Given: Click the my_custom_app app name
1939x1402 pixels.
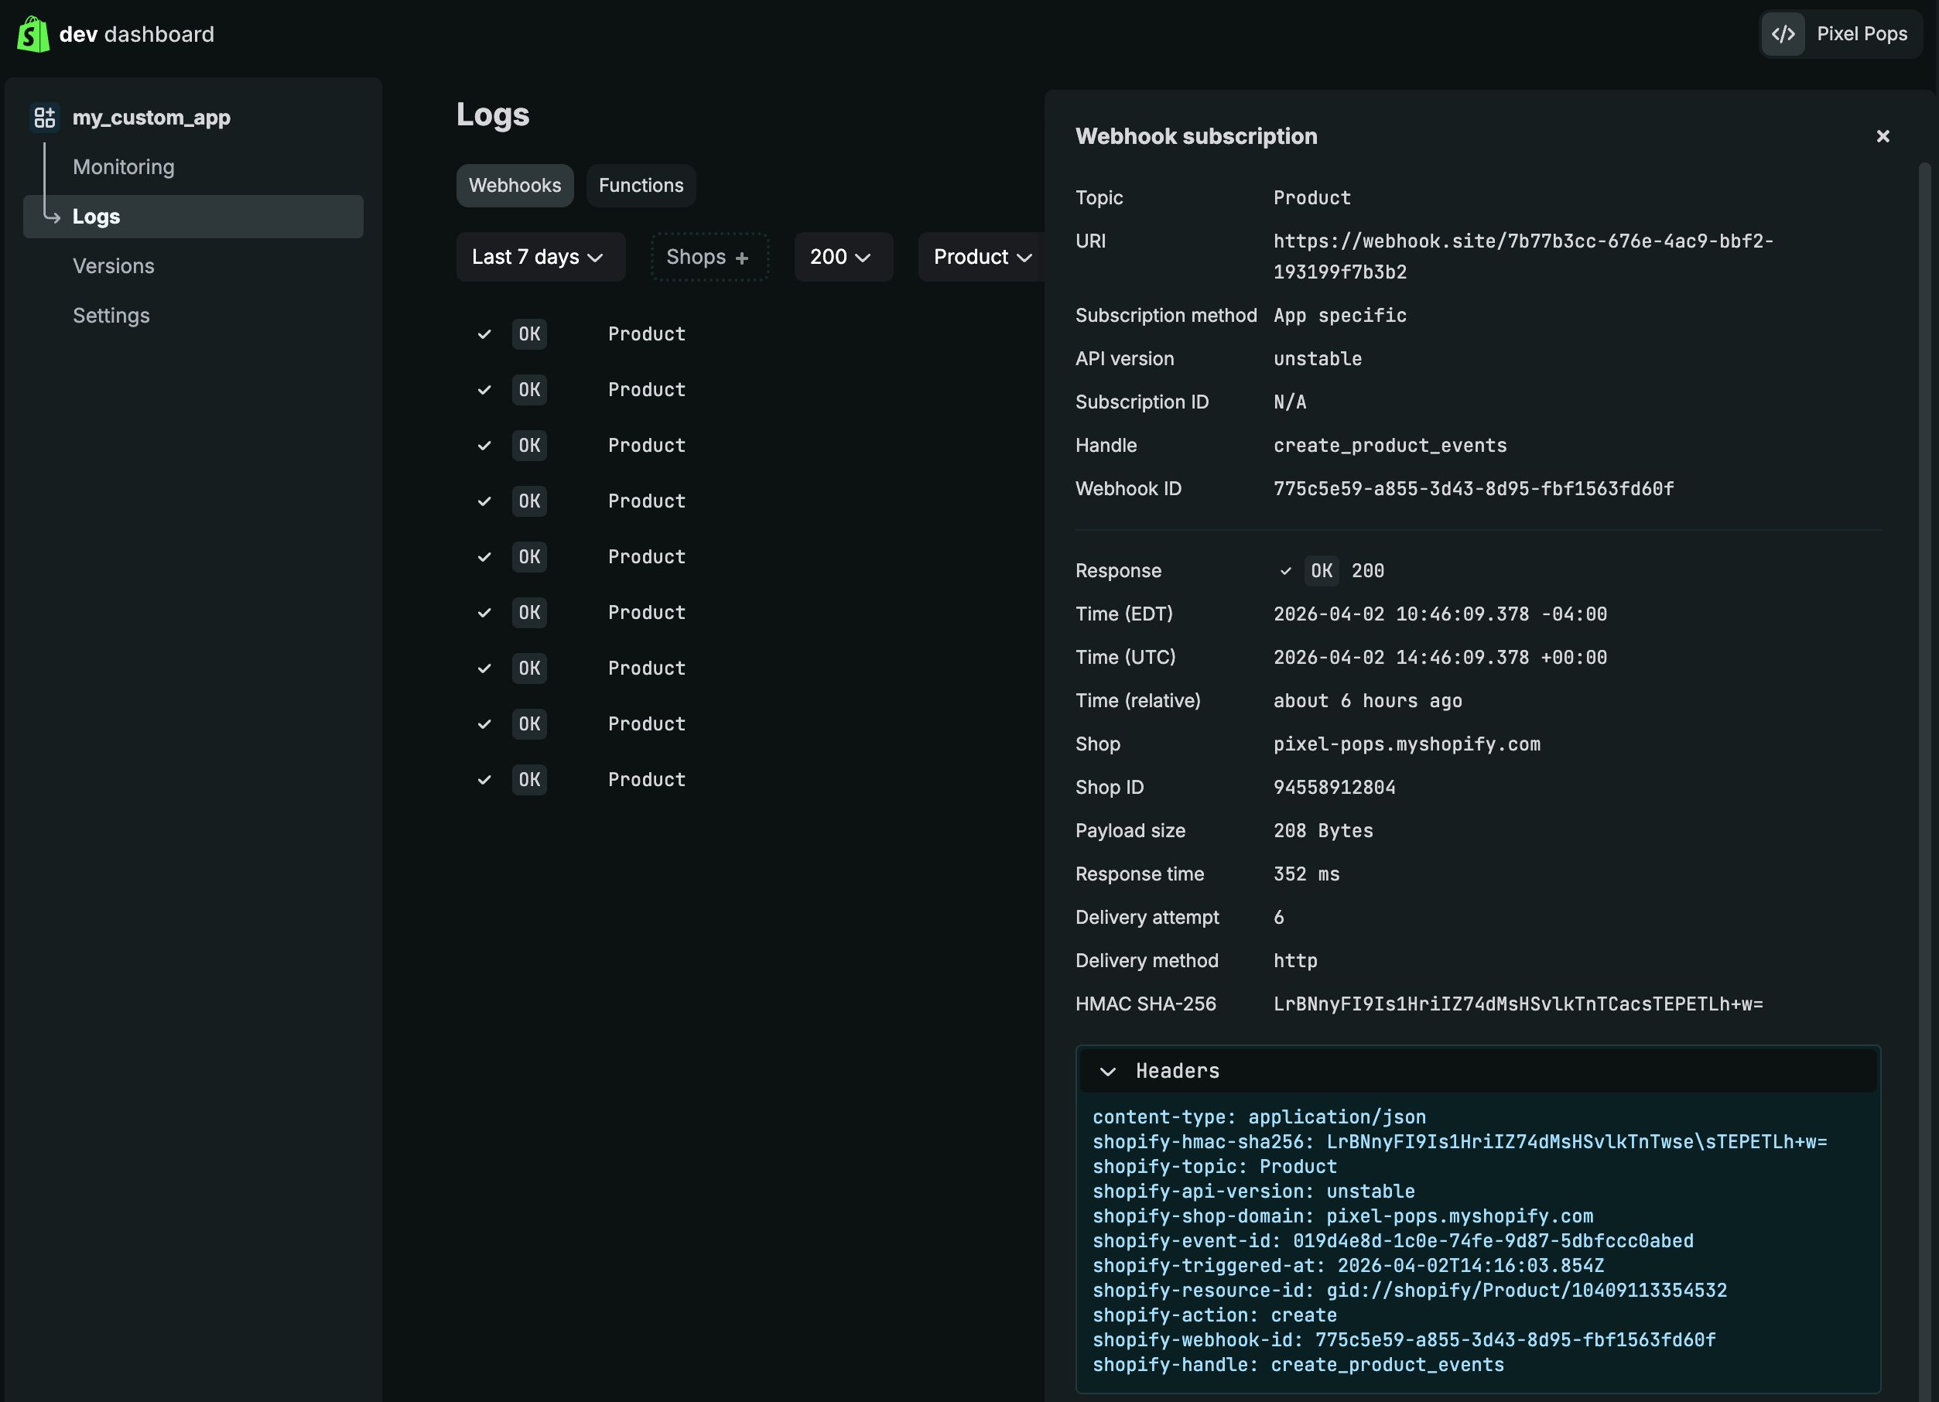Looking at the screenshot, I should [152, 117].
